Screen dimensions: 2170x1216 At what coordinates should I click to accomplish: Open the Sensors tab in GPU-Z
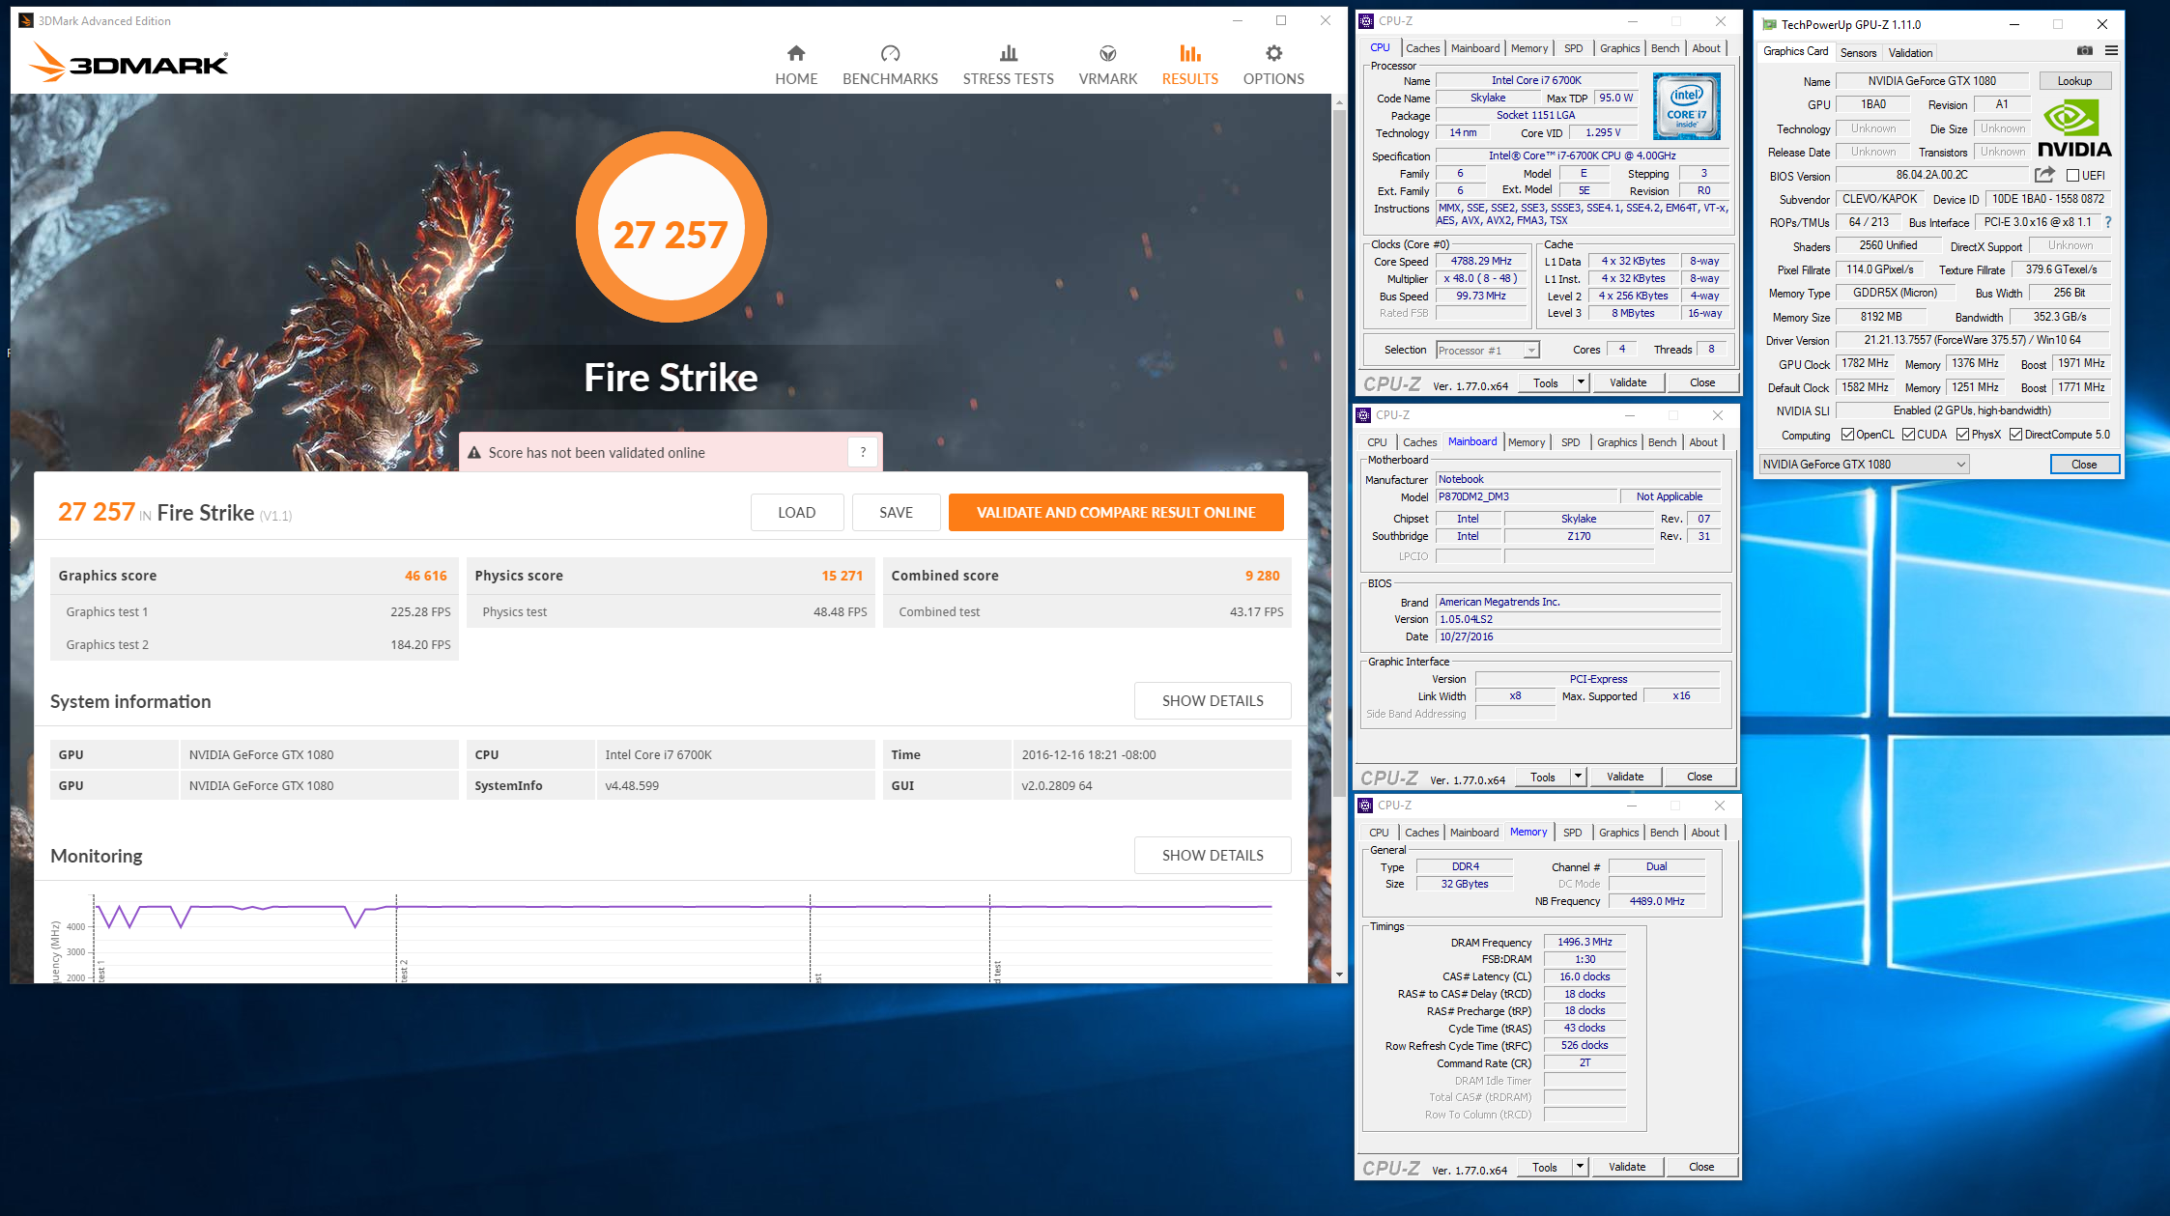click(x=1858, y=53)
